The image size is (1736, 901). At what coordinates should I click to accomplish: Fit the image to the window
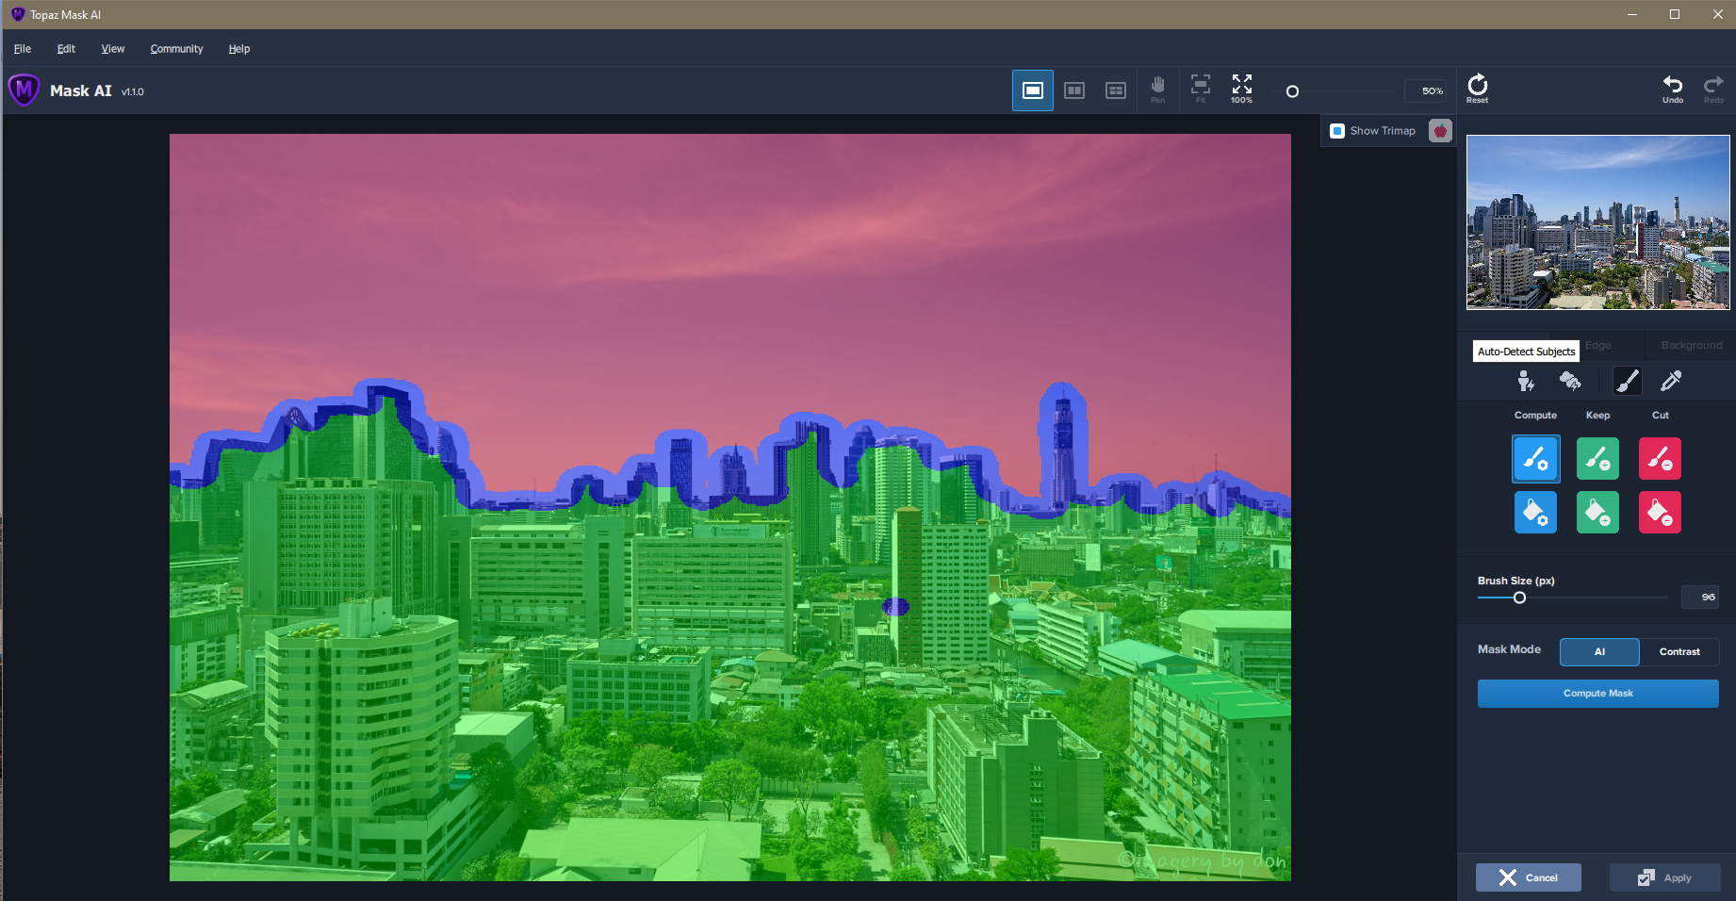pyautogui.click(x=1201, y=90)
